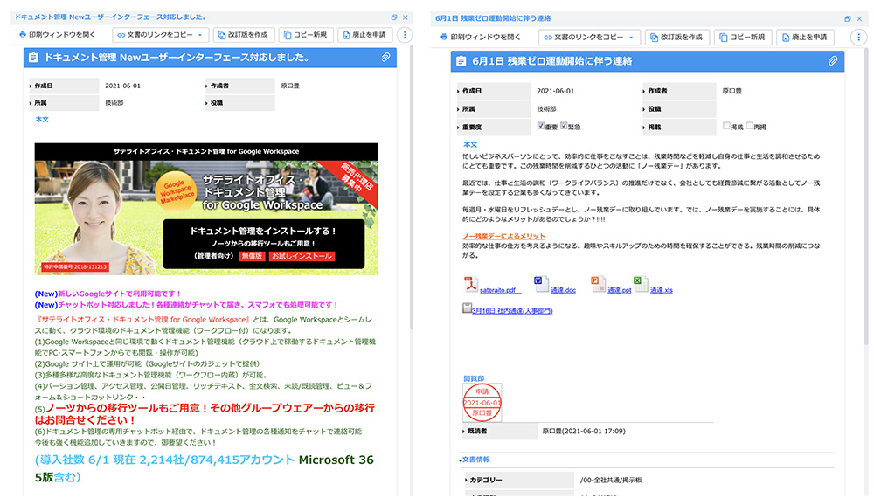Collapse the 文書情報 section
Screen dimensions: 874x498
pos(461,460)
